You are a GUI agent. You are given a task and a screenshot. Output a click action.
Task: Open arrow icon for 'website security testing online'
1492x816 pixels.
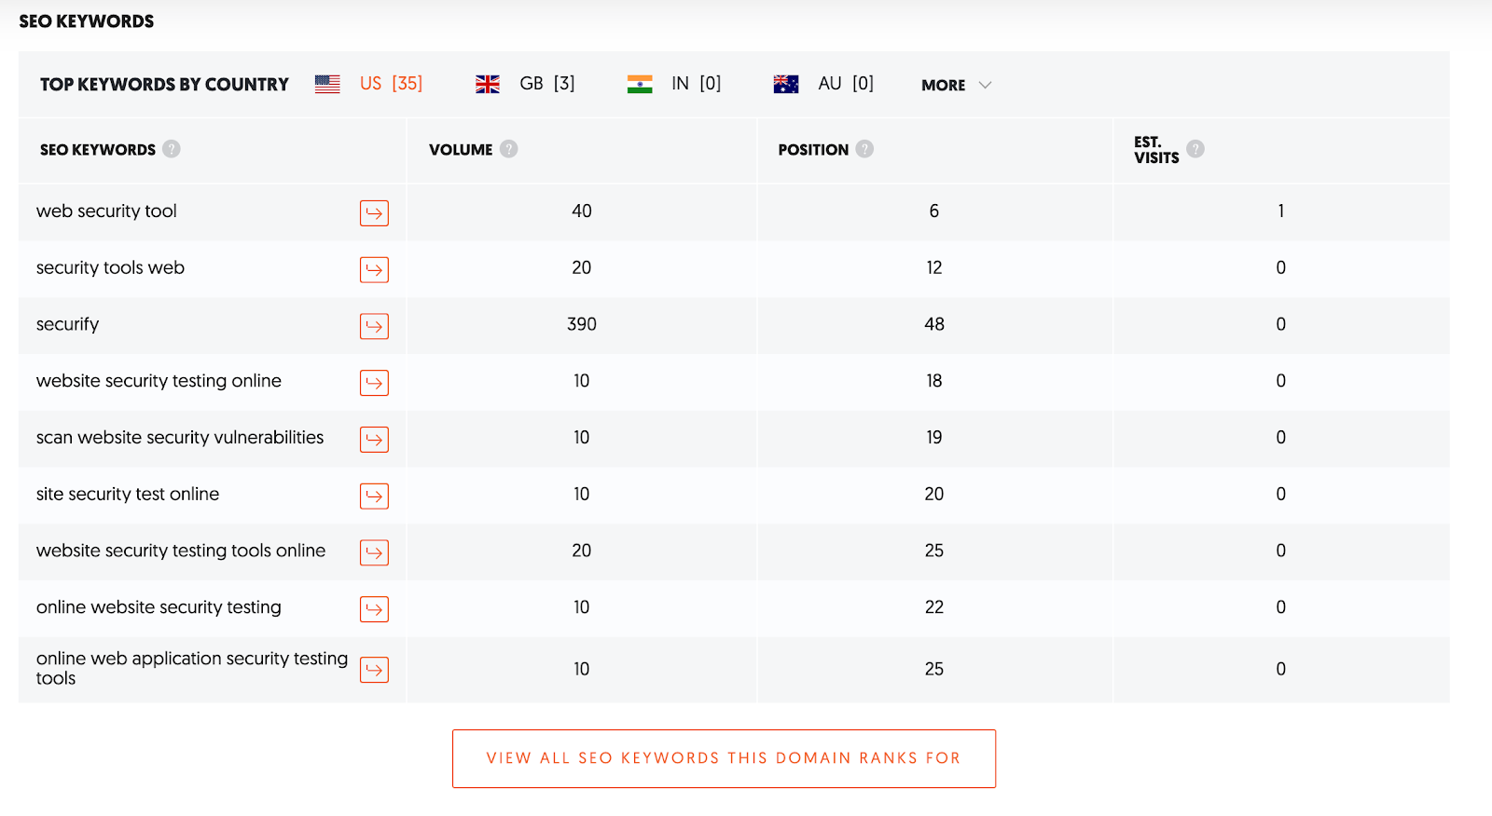click(374, 383)
